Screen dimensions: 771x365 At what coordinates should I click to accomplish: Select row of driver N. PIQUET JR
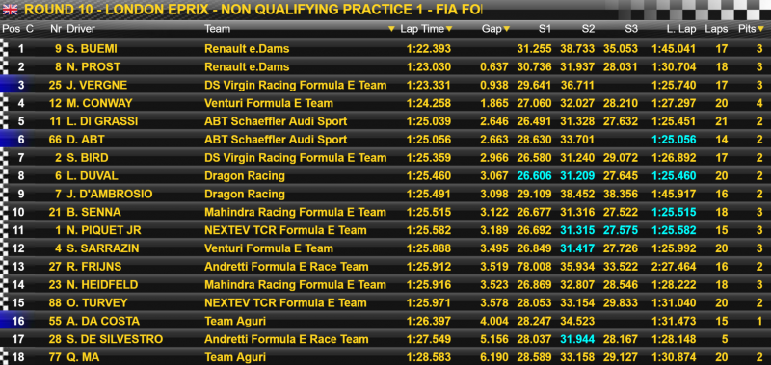pos(385,230)
